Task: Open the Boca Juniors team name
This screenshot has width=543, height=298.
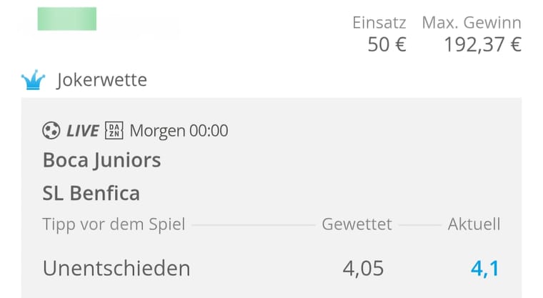Action: click(101, 160)
